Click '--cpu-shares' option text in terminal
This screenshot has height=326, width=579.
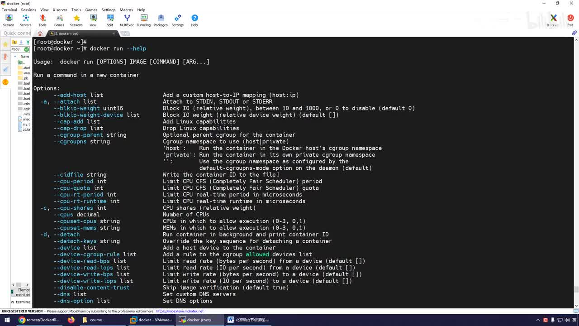click(73, 208)
